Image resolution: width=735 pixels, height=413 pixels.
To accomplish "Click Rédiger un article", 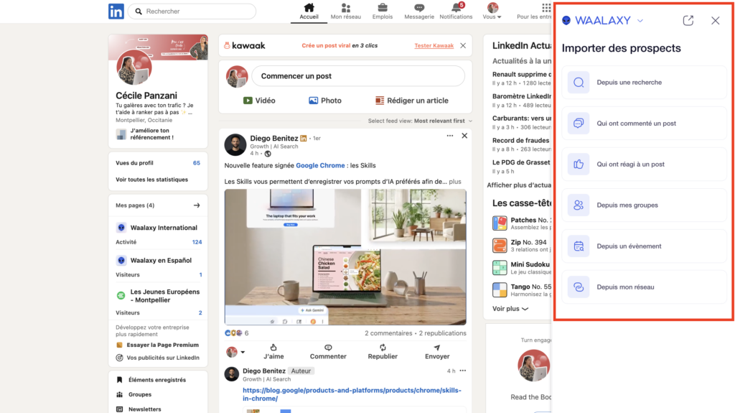I will (x=411, y=101).
